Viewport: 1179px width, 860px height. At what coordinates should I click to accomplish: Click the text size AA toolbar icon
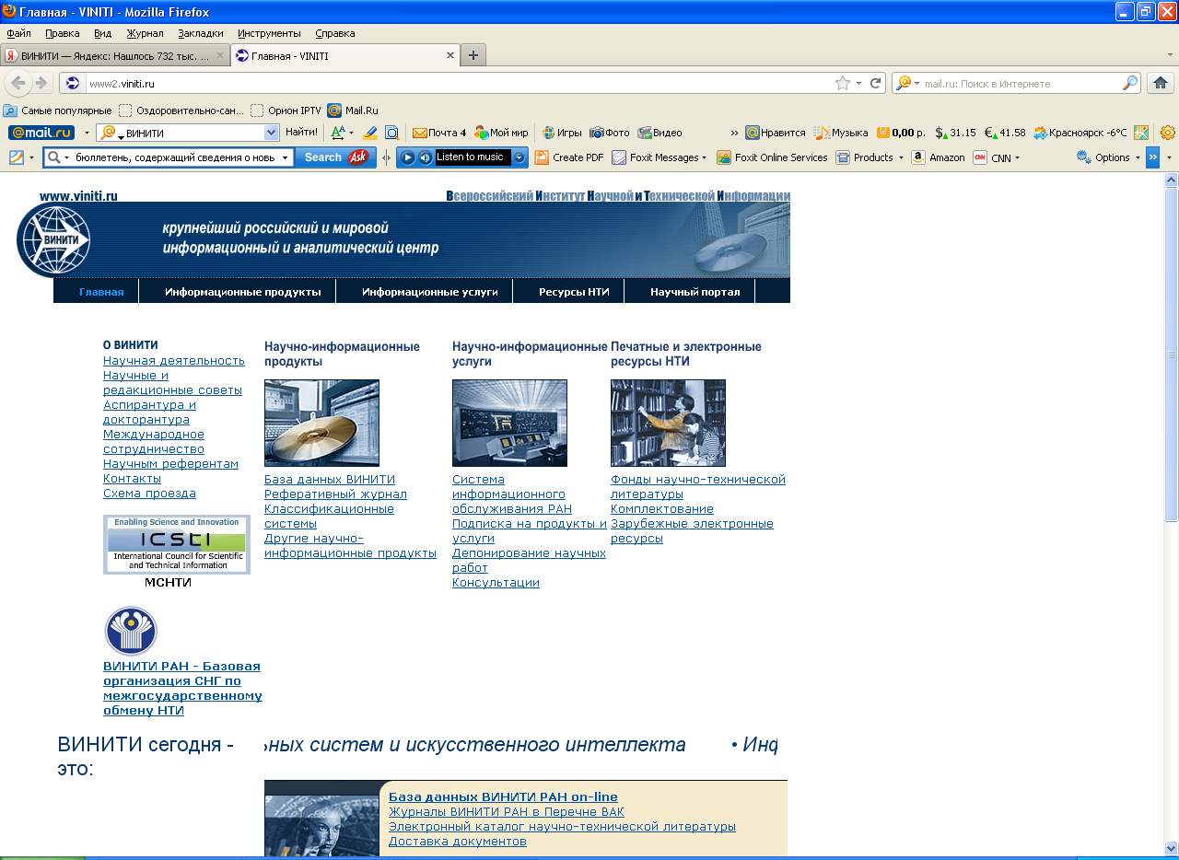coord(337,133)
